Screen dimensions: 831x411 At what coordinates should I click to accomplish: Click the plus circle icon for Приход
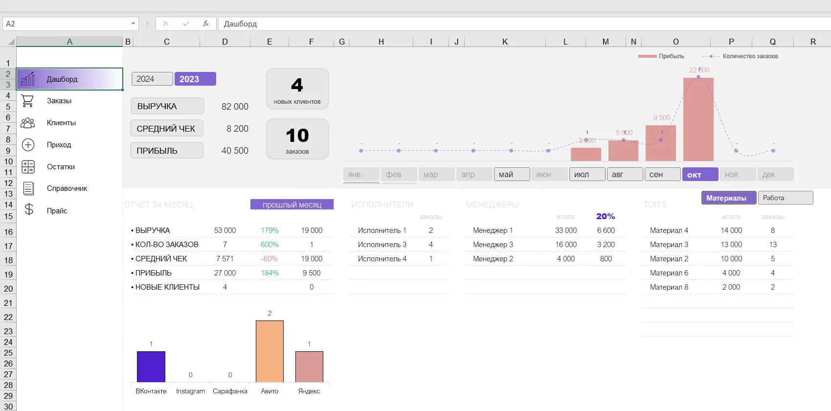(28, 145)
